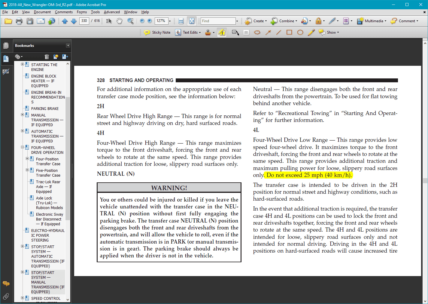Image resolution: width=428 pixels, height=304 pixels.
Task: Open the Edit menu
Action: [x=15, y=12]
